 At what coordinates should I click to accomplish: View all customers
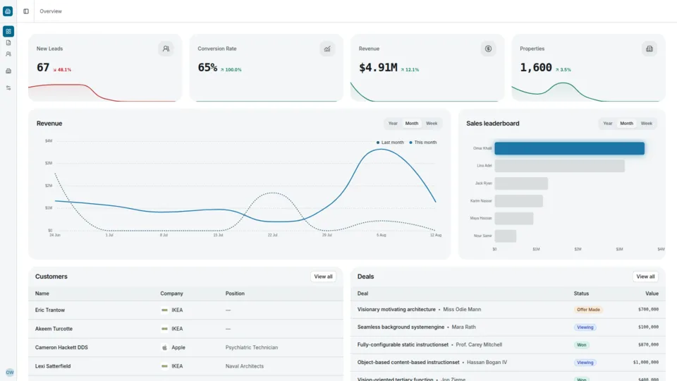pos(323,277)
